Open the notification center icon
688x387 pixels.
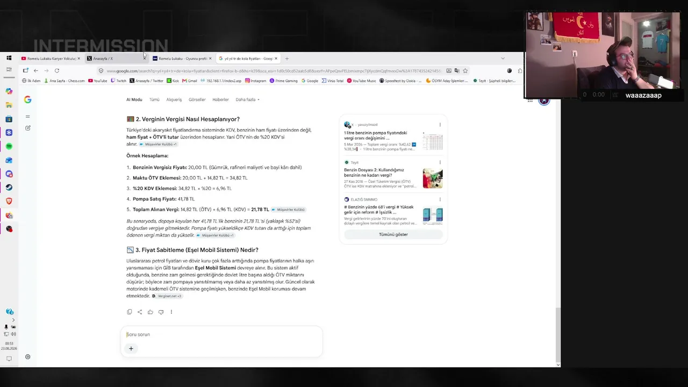tap(9, 359)
